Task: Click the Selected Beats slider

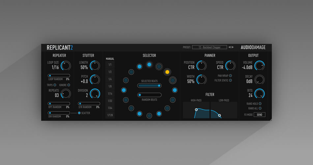Action: [149, 85]
